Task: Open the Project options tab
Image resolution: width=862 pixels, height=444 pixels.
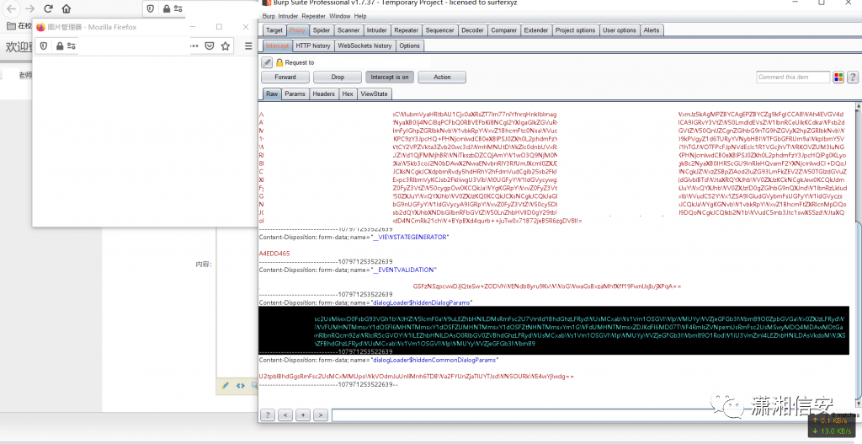Action: [x=575, y=30]
